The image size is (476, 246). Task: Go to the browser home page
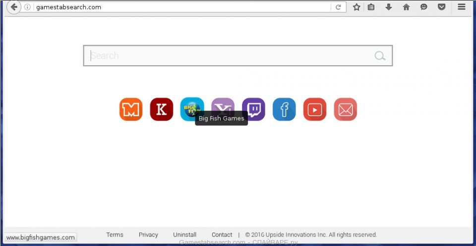406,7
